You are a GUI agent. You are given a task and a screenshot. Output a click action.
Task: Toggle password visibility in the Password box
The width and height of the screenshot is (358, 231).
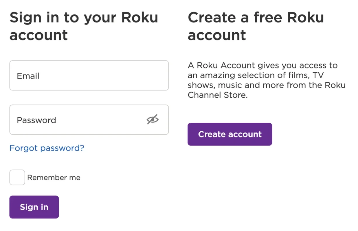pyautogui.click(x=153, y=119)
